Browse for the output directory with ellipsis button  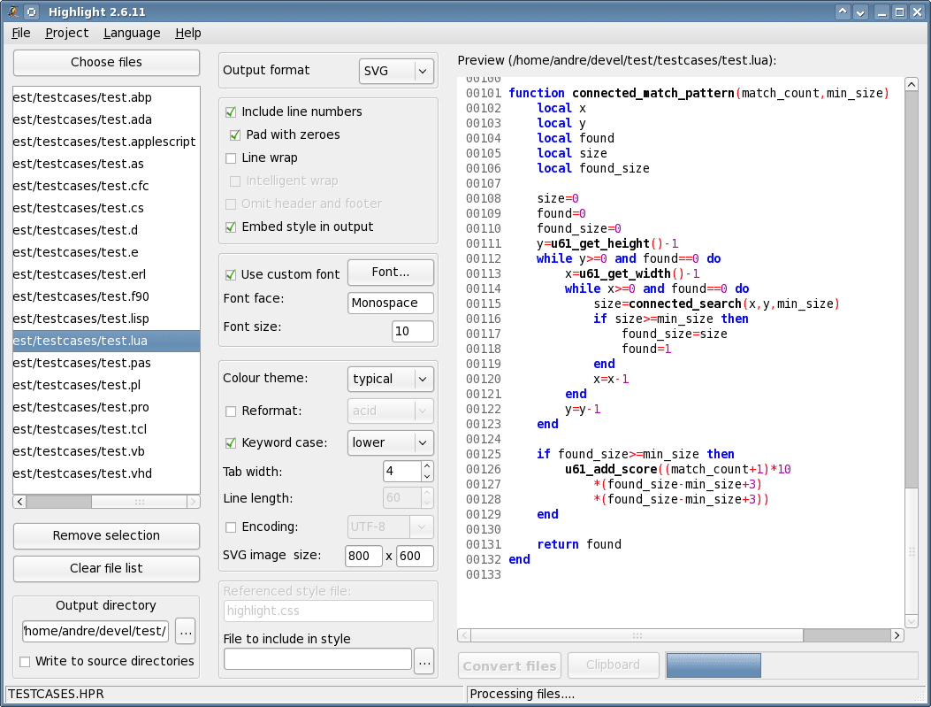point(186,631)
